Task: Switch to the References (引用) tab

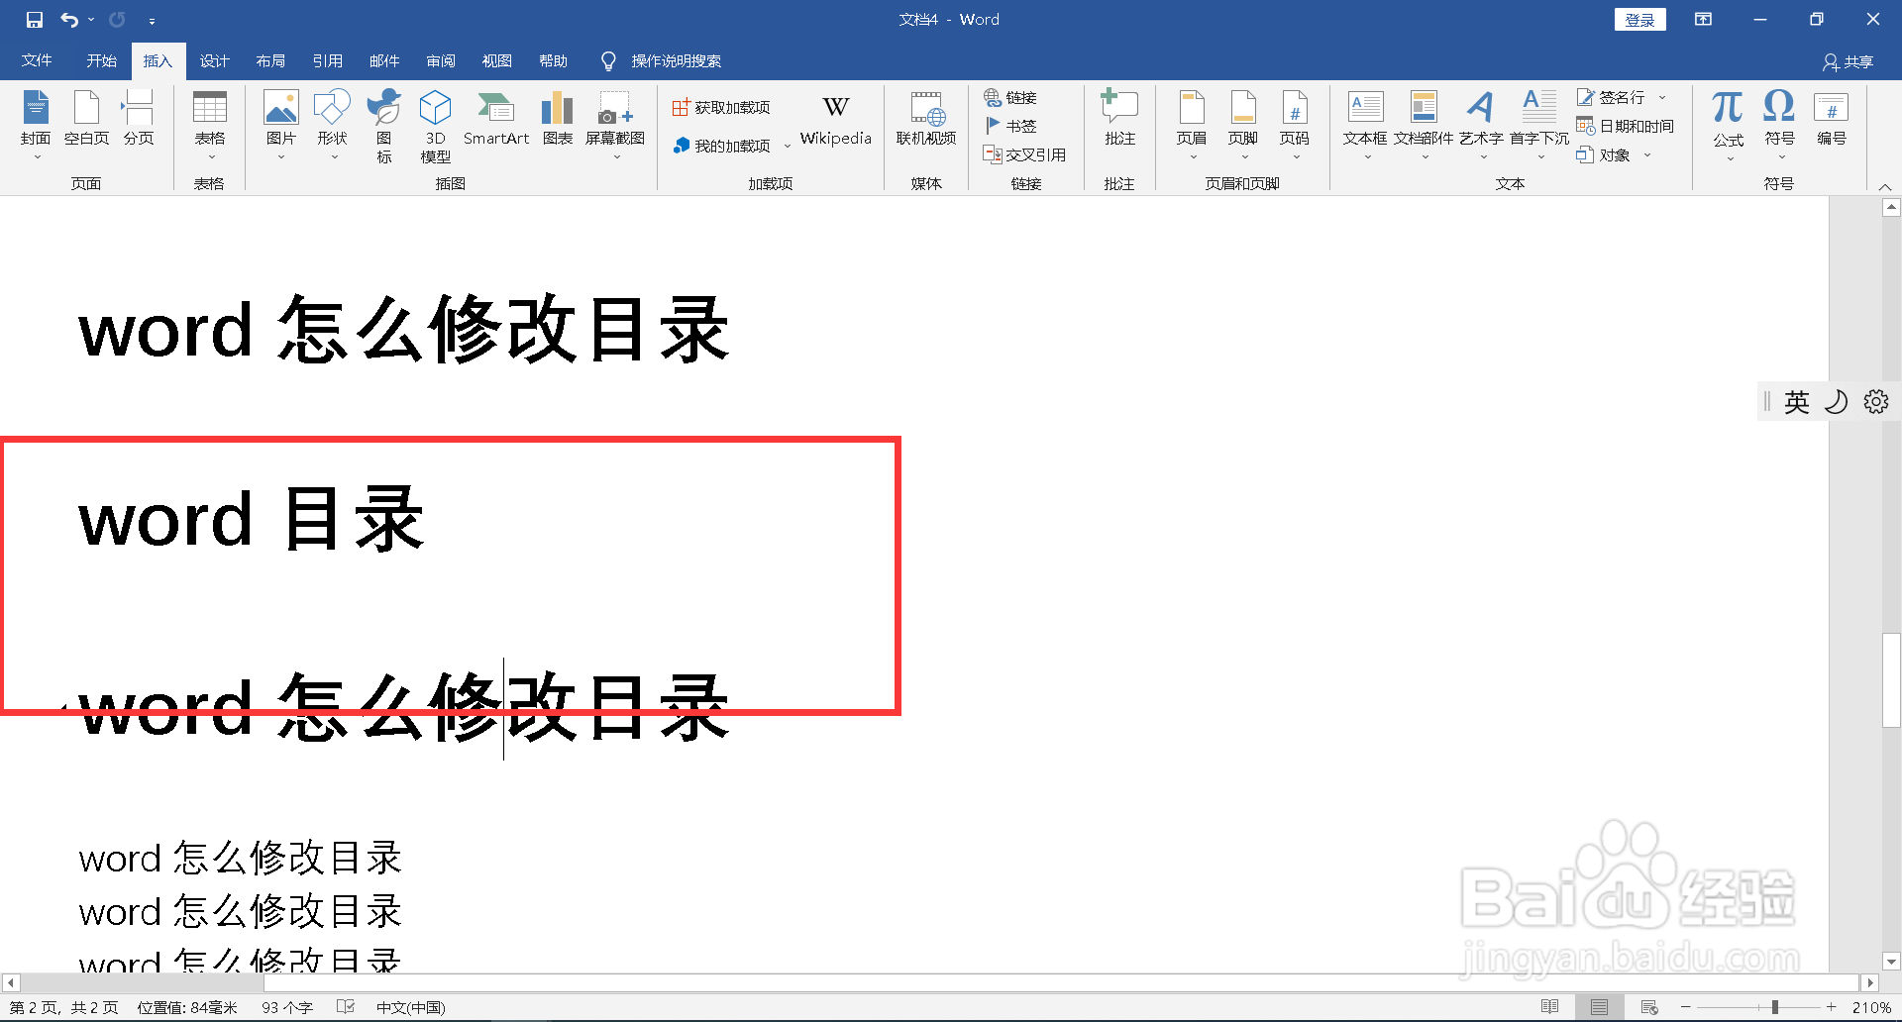Action: [327, 60]
